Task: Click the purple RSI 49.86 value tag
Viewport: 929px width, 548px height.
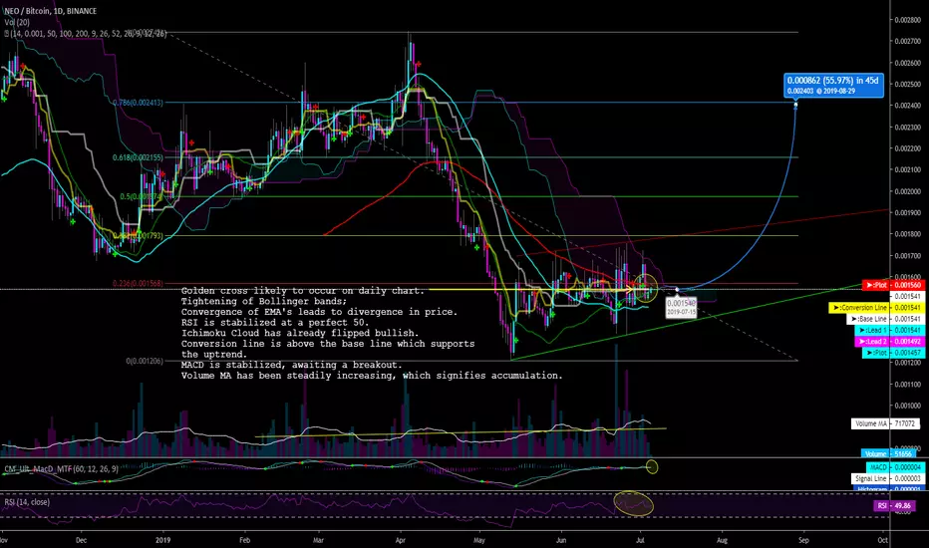Action: pyautogui.click(x=897, y=506)
